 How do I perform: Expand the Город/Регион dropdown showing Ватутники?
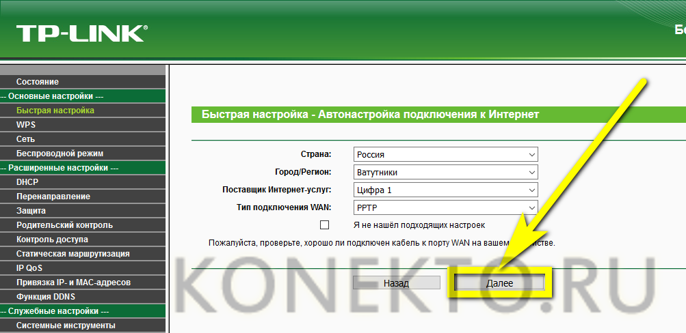click(445, 173)
